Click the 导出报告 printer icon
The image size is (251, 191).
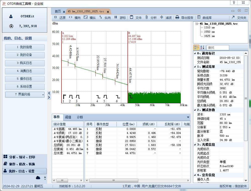click(177, 18)
